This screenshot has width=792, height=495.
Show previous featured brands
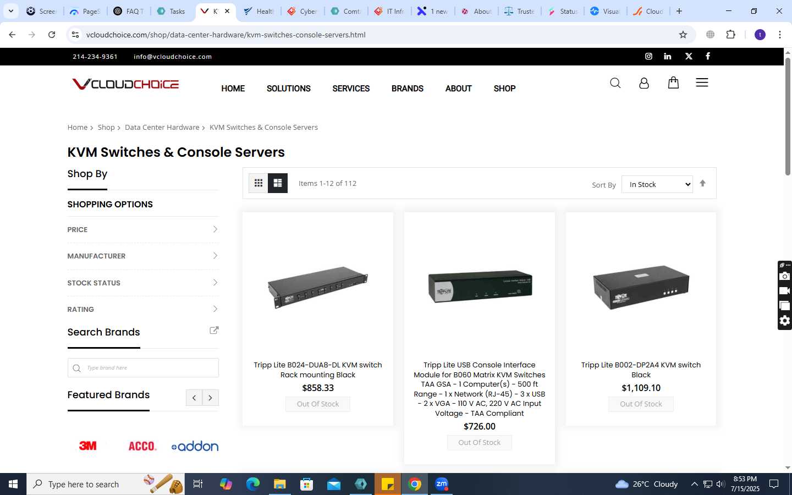tap(194, 398)
